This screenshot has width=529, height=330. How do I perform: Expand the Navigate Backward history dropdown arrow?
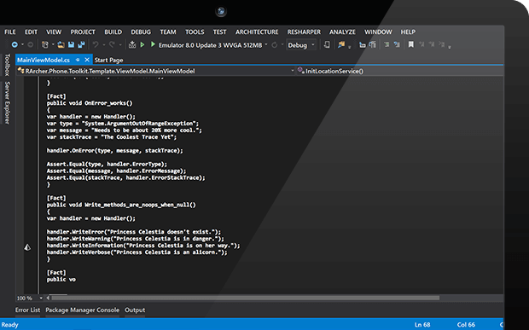(22, 45)
